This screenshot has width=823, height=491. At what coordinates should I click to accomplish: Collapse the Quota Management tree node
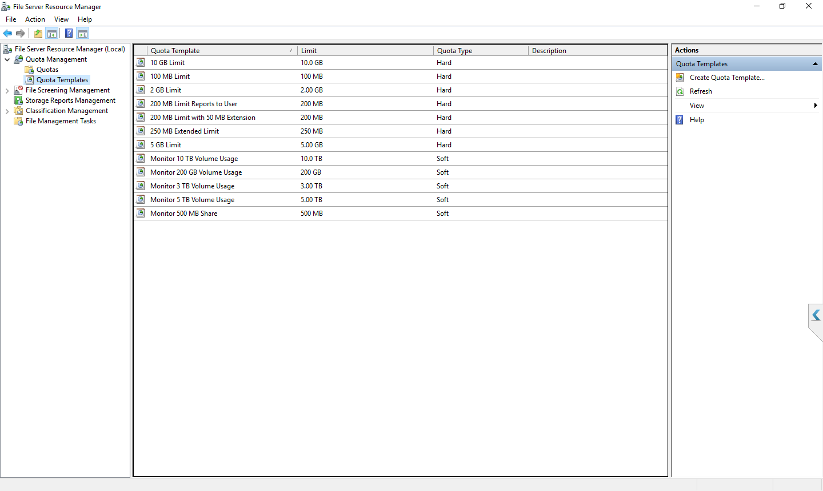pyautogui.click(x=7, y=59)
